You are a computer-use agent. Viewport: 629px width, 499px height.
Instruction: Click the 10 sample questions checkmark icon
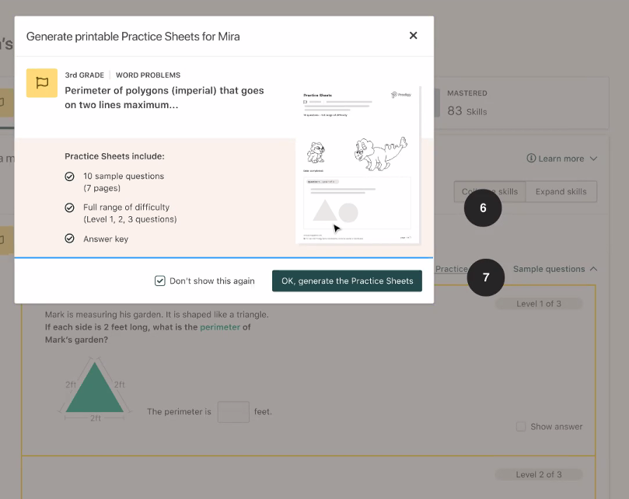(x=69, y=176)
